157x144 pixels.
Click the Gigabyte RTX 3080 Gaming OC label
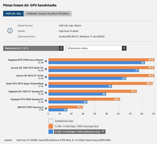click(x=27, y=99)
